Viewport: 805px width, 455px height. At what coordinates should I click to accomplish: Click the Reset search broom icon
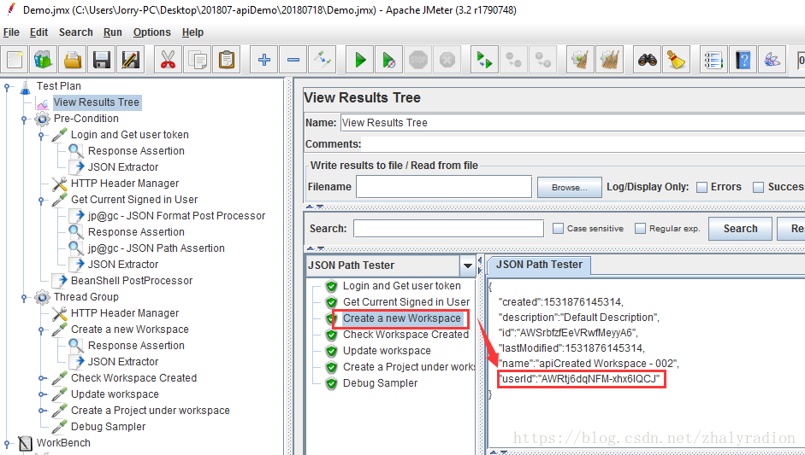(676, 60)
